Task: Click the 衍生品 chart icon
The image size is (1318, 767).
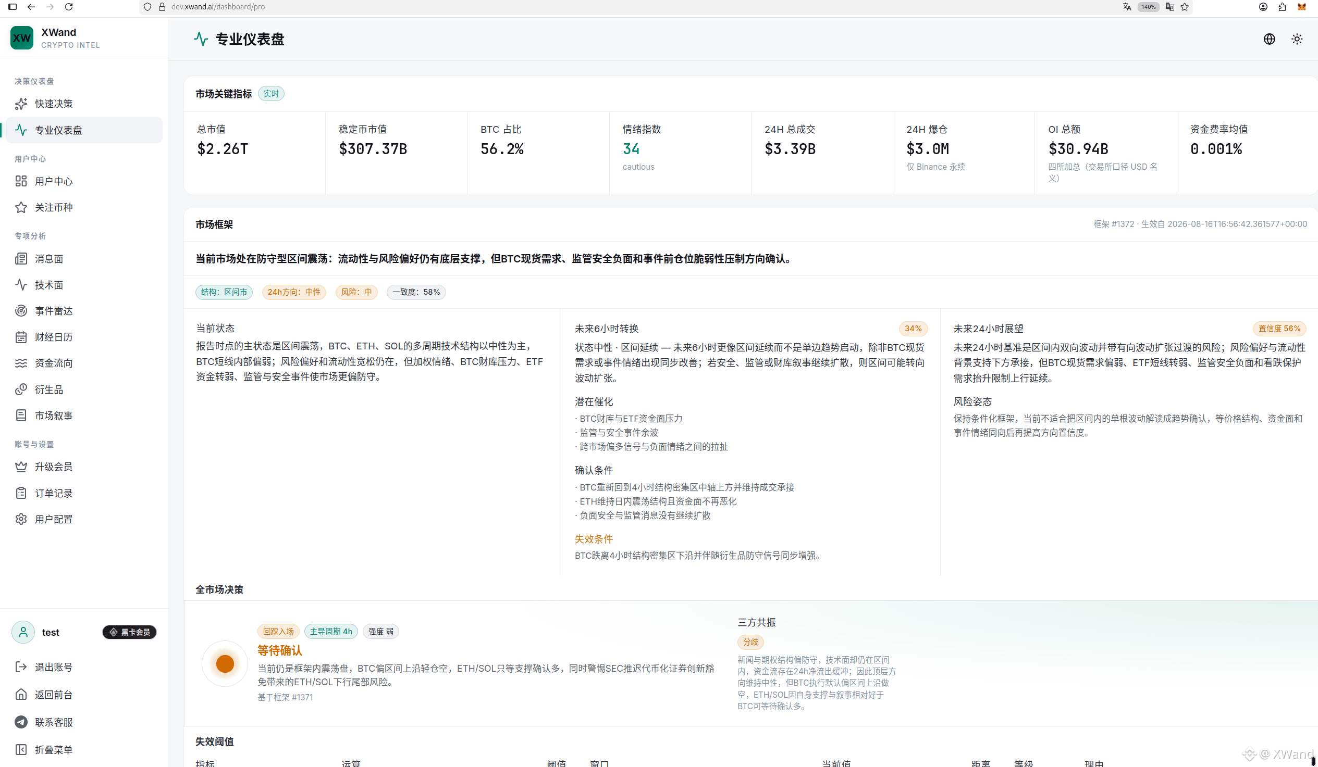Action: [x=21, y=389]
